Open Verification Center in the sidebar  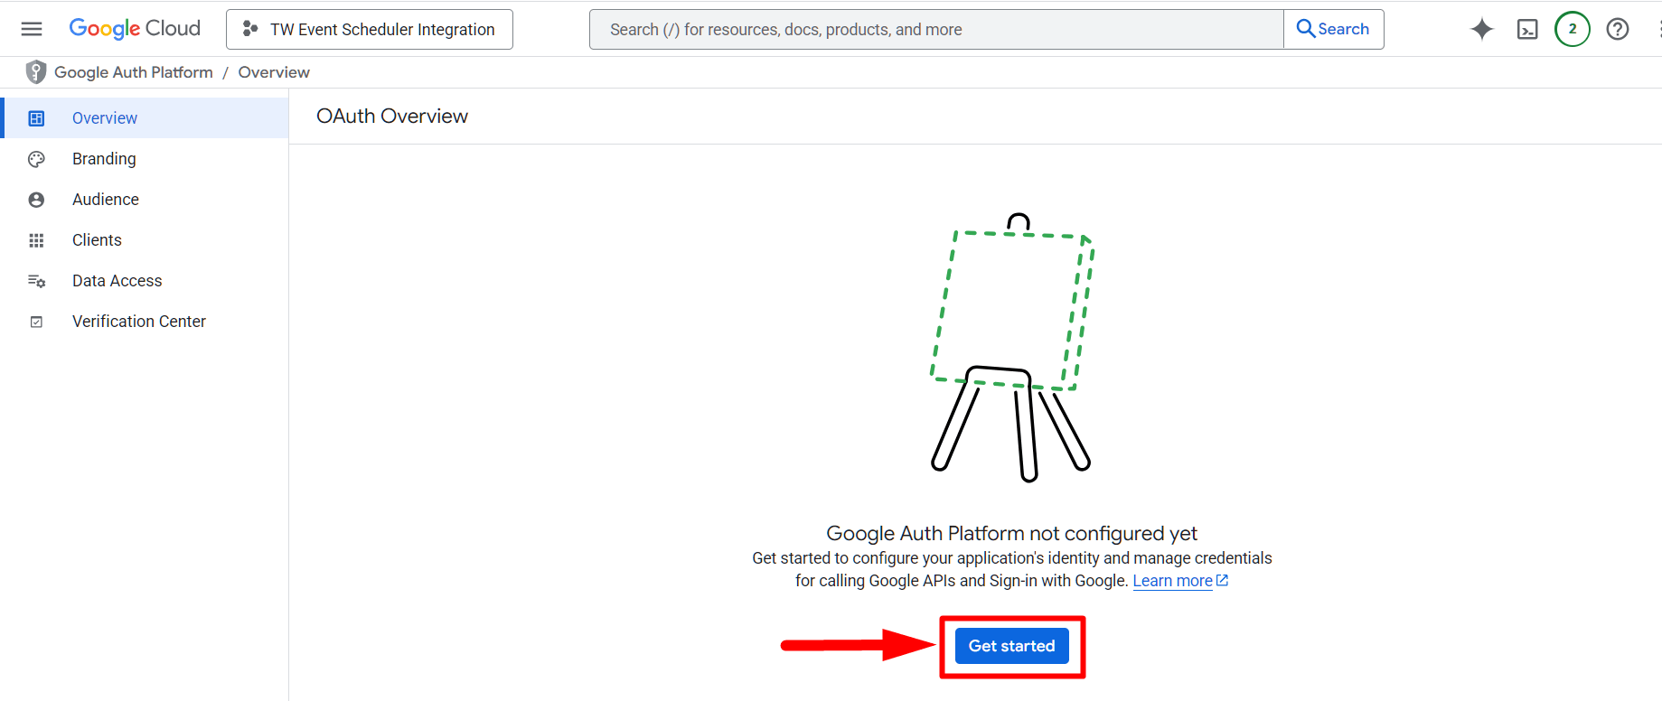(145, 322)
